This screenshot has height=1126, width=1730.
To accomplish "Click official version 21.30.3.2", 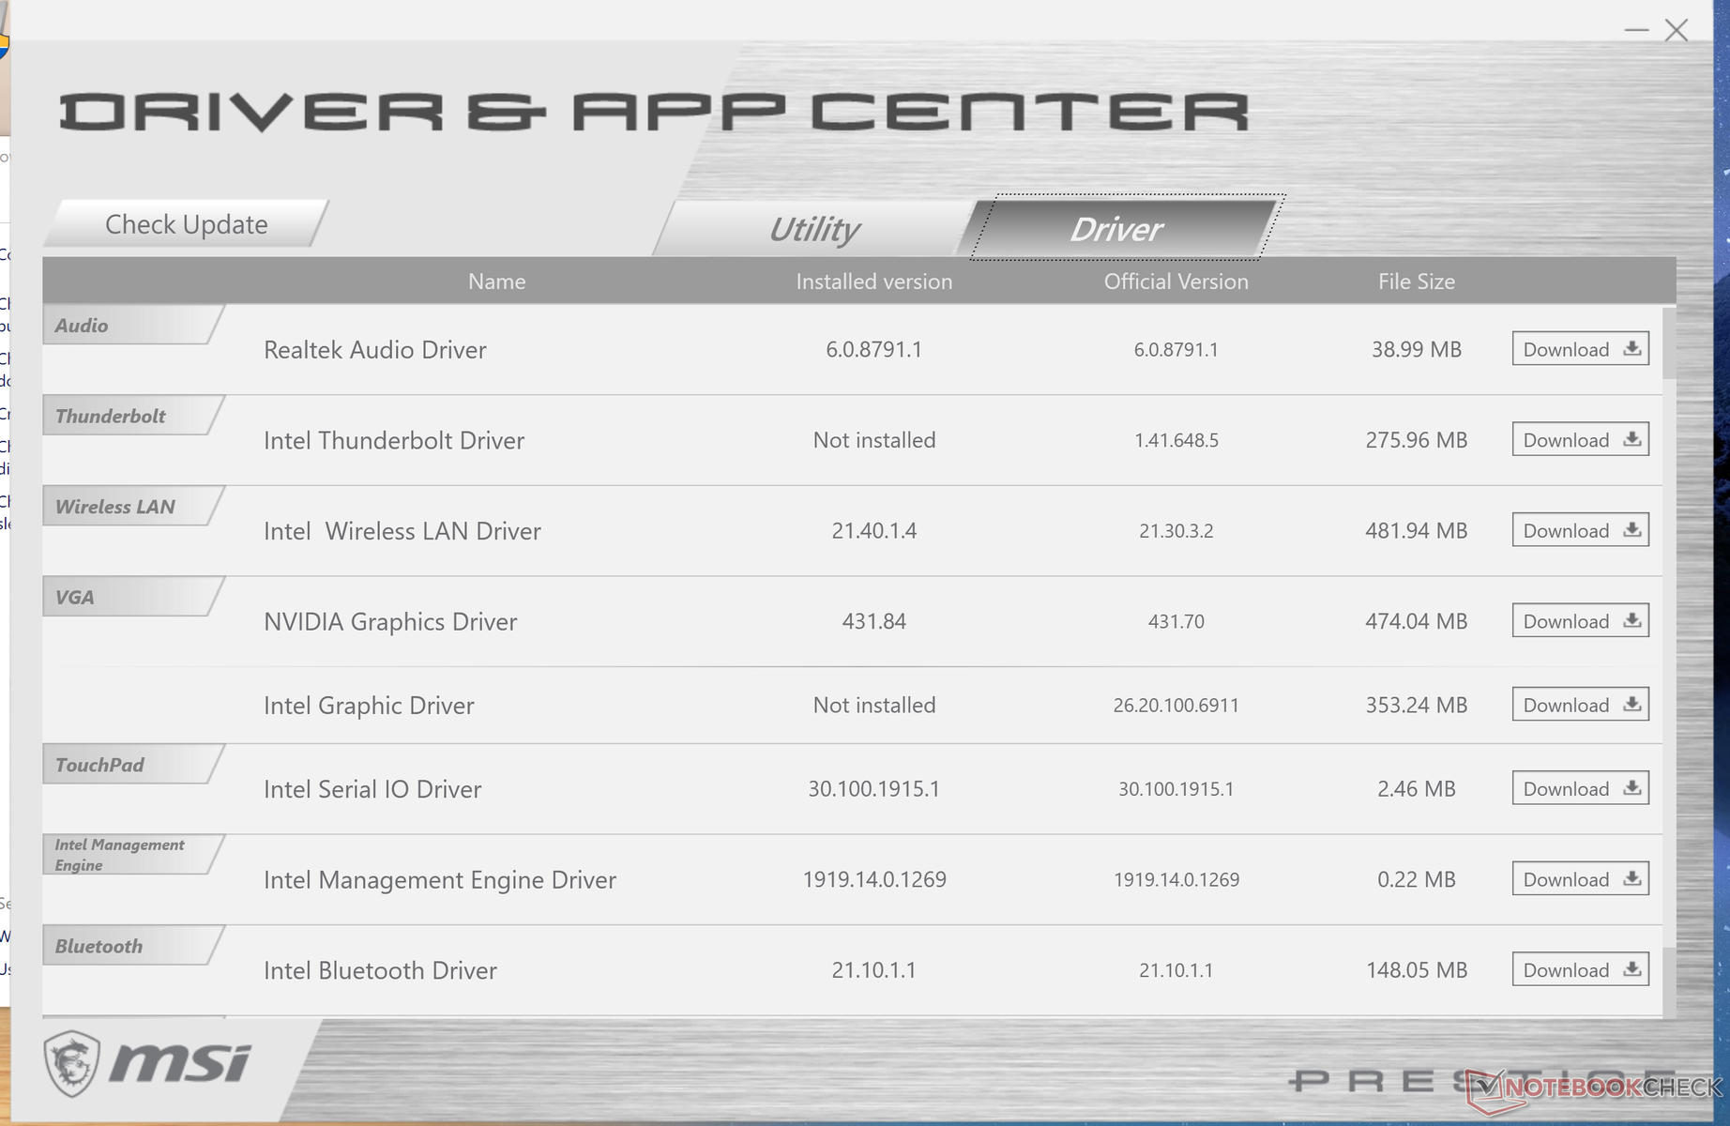I will [x=1176, y=531].
